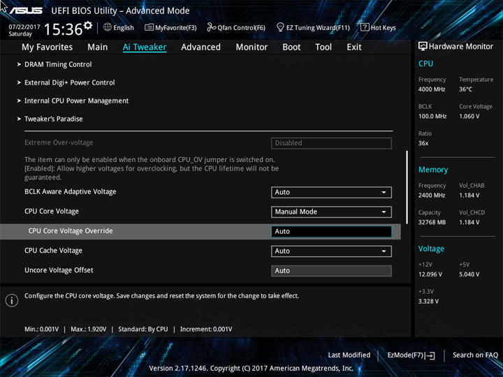This screenshot has width=503, height=377.
Task: Click the +3.3V reading 3.328 V
Action: point(428,302)
